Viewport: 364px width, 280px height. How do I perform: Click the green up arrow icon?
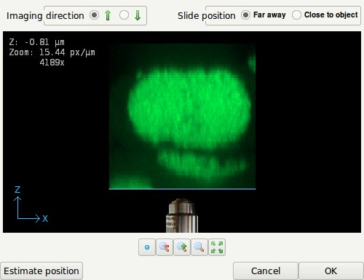pos(108,15)
